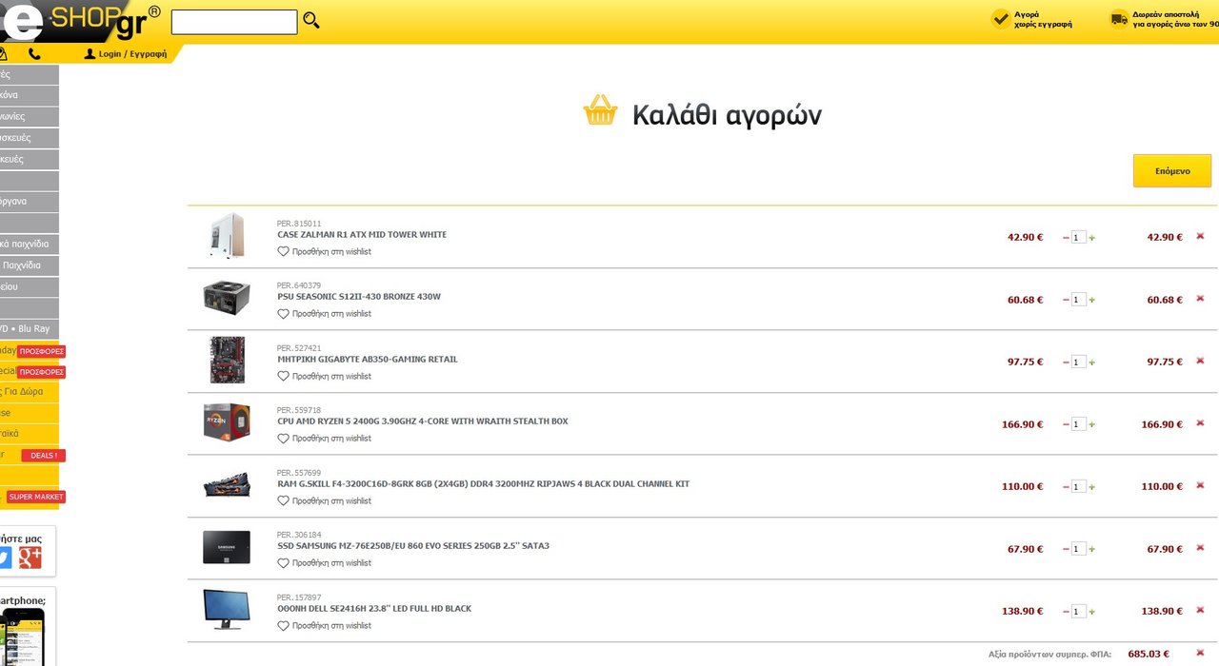
Task: Open SSD SAMSUNG 860 EVO product link
Action: click(413, 546)
